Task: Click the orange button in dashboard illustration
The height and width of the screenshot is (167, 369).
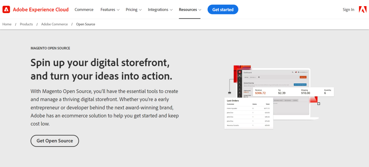Action: [x=303, y=77]
